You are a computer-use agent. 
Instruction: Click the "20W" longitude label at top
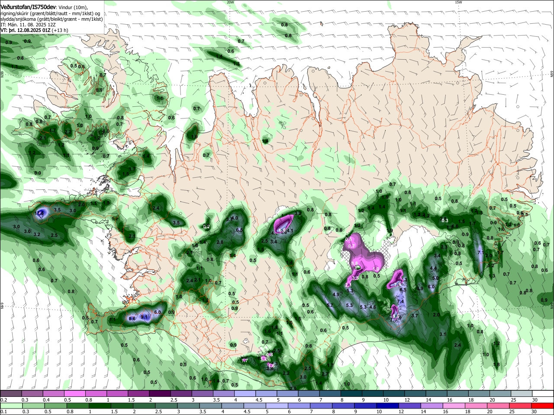(x=231, y=2)
